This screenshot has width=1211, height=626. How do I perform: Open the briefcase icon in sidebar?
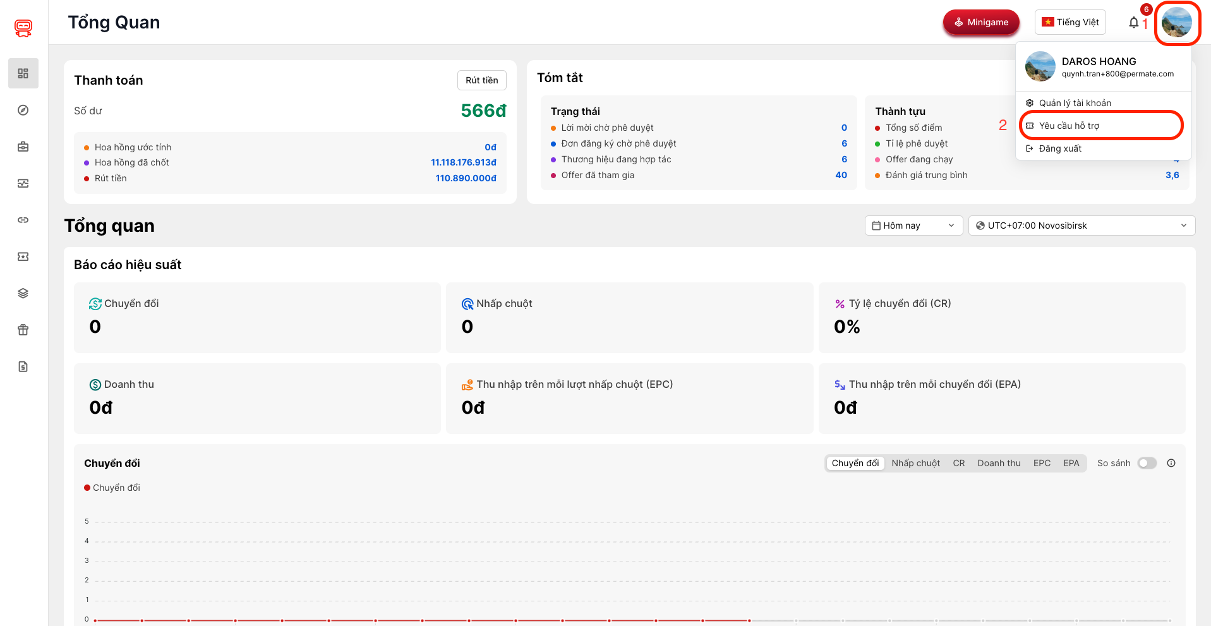pos(23,147)
